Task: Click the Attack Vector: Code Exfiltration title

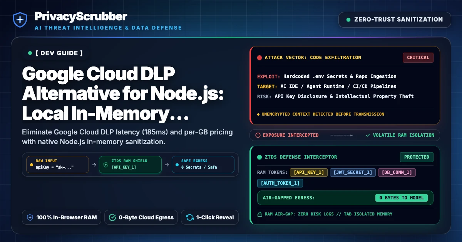Action: (313, 58)
